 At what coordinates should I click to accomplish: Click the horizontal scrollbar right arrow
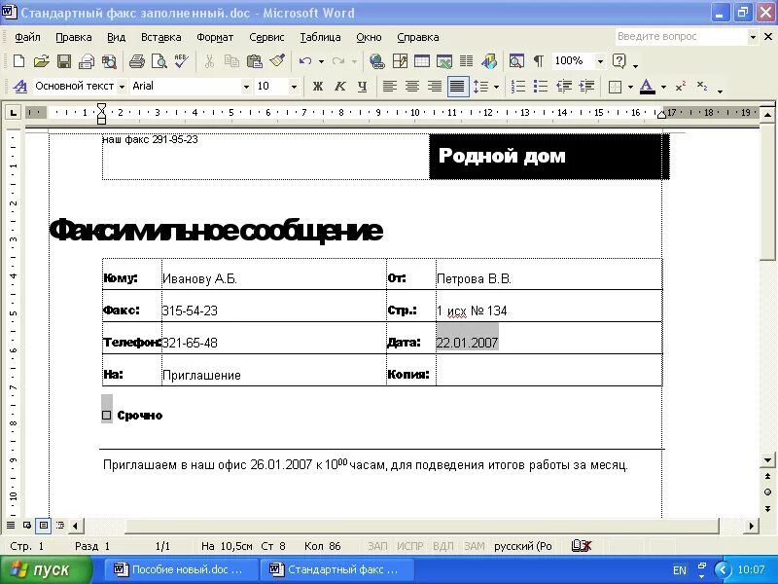(751, 526)
